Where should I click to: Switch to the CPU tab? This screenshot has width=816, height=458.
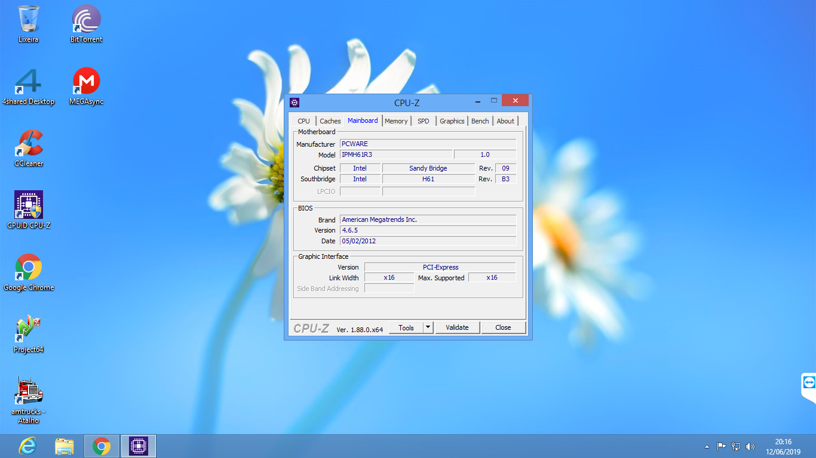pyautogui.click(x=303, y=121)
